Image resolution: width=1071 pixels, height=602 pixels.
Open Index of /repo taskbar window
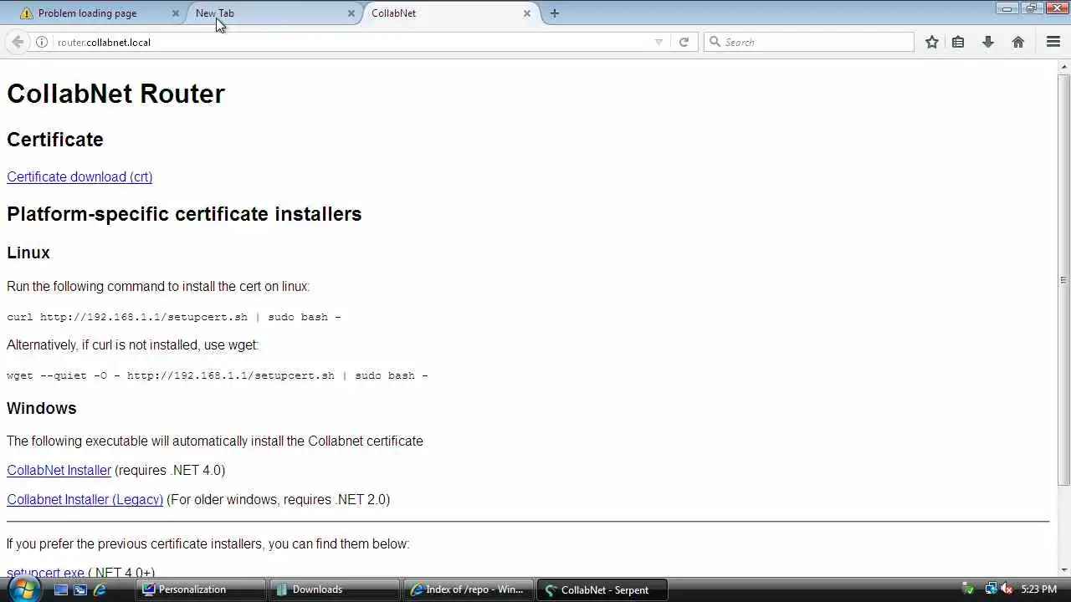pos(469,589)
